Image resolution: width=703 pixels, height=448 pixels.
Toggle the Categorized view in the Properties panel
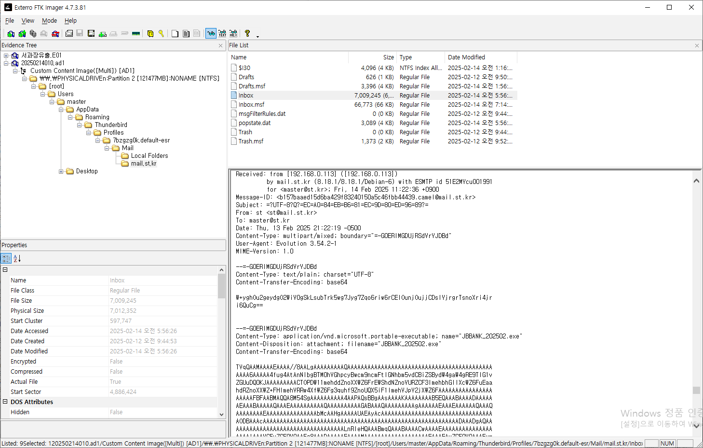[x=6, y=258]
